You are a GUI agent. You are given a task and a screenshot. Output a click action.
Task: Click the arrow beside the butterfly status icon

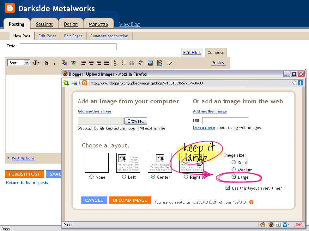click(288, 225)
